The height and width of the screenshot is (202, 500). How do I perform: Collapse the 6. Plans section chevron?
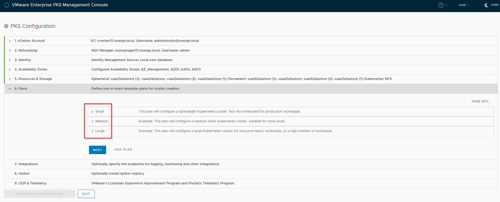[x=10, y=89]
